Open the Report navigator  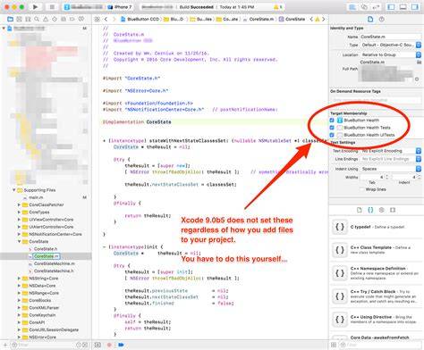click(81, 19)
